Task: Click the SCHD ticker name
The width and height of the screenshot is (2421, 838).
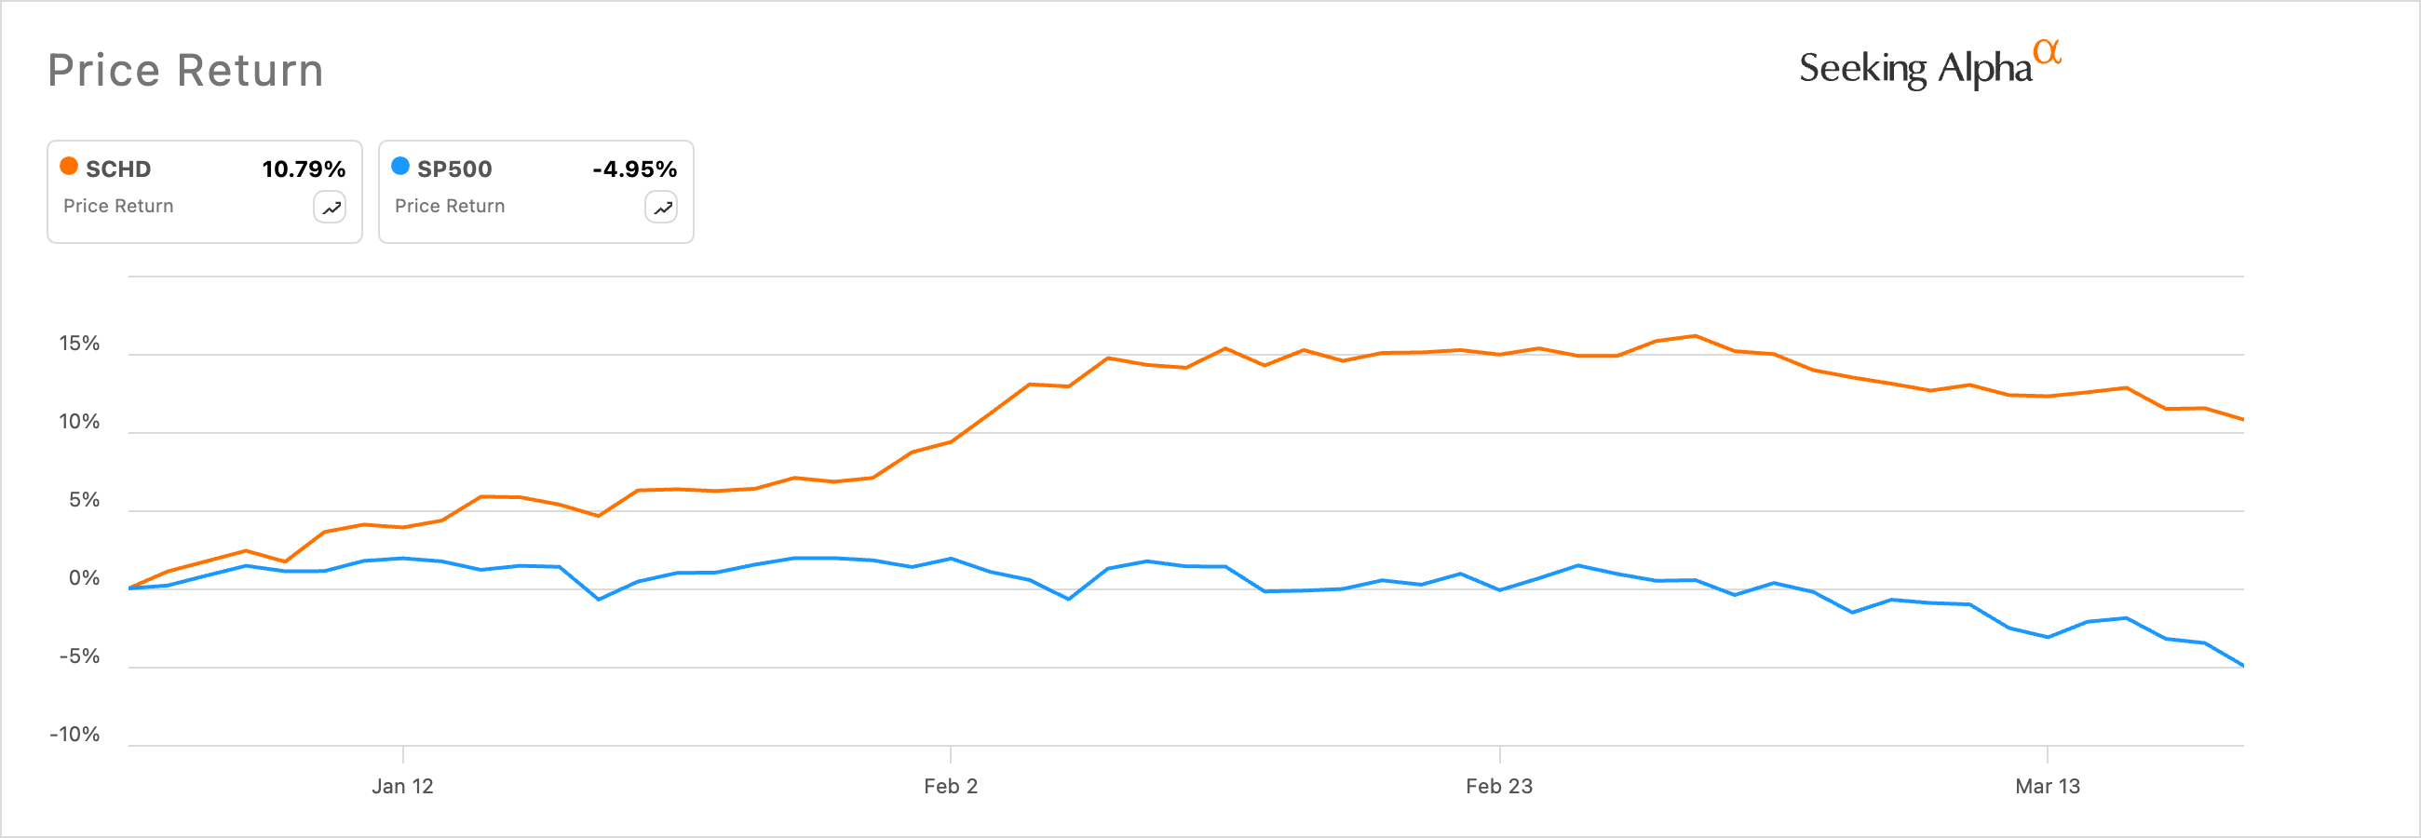Action: click(118, 169)
